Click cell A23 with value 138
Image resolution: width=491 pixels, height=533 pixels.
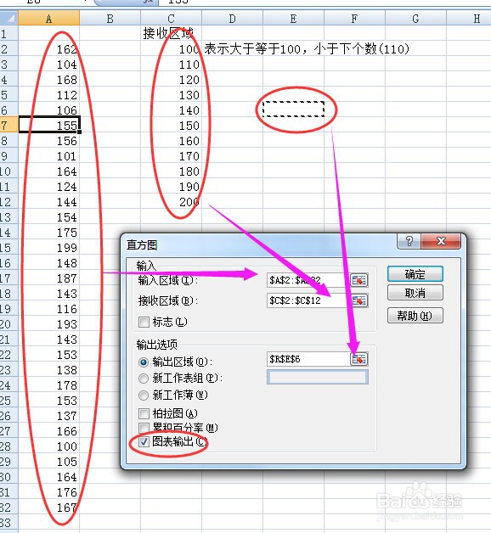click(x=48, y=370)
